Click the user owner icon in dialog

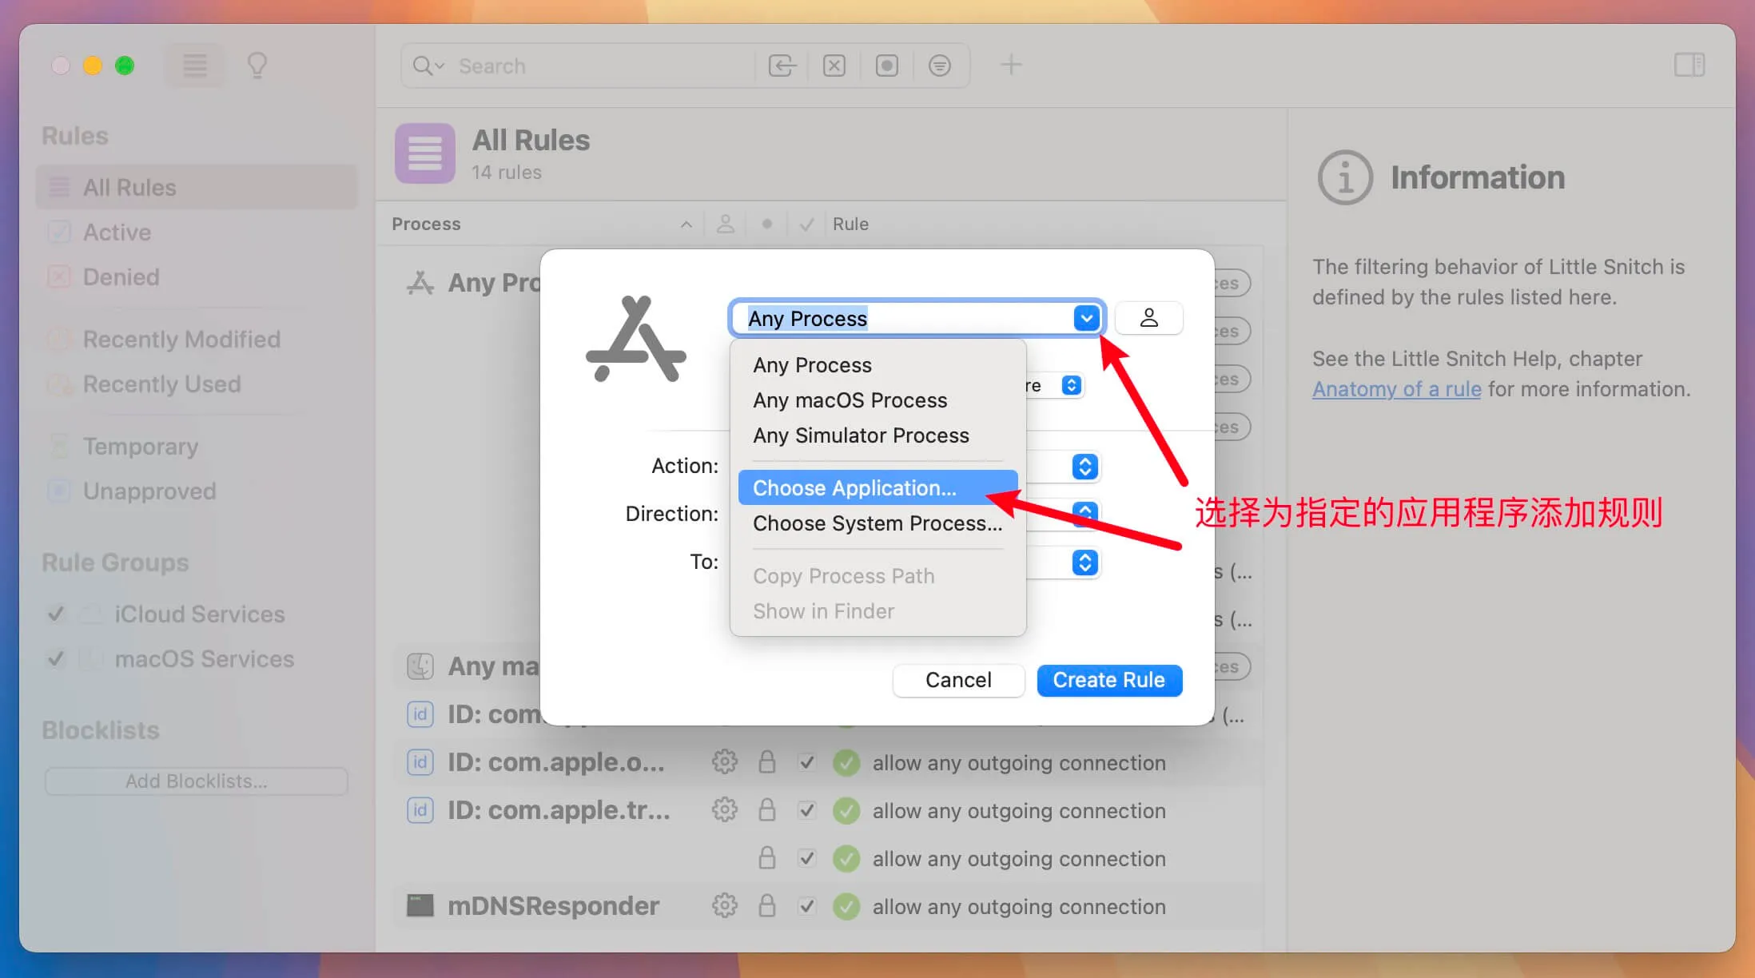[1148, 318]
